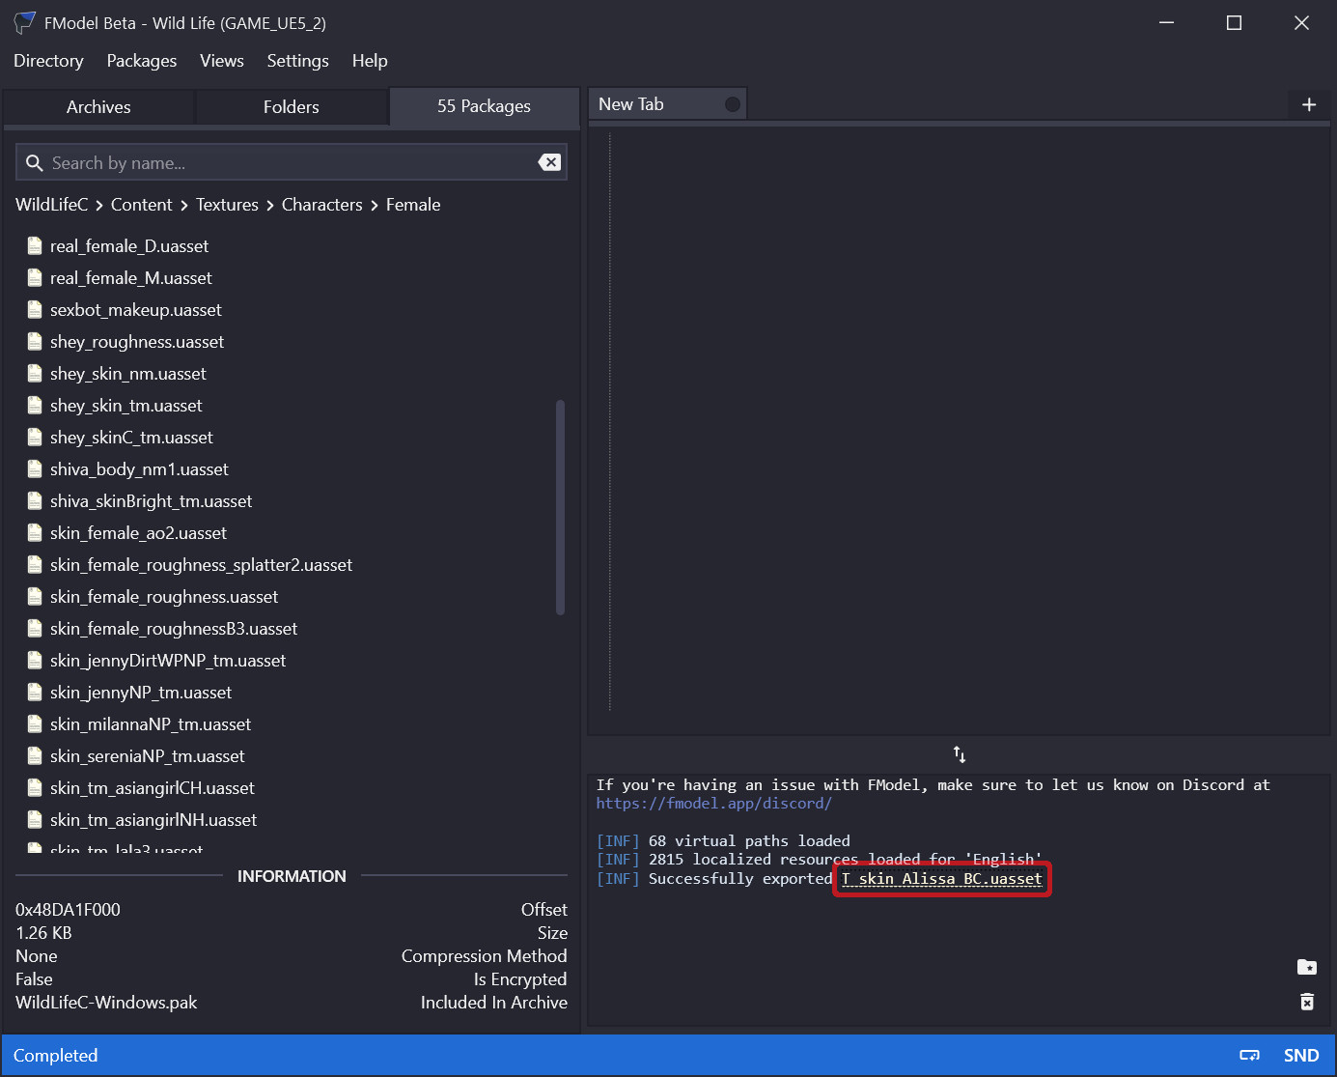Switch to the Folders tab
This screenshot has width=1337, height=1077.
point(291,107)
